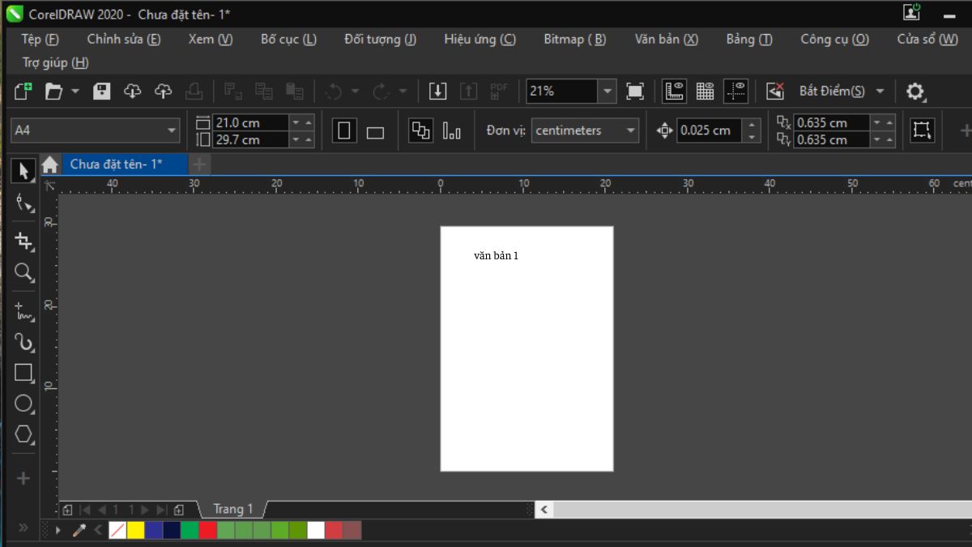The width and height of the screenshot is (972, 547).
Task: Click the New document icon
Action: pos(23,91)
